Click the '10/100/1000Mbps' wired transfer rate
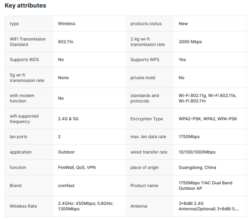Viewport: 252px width, 220px height. click(197, 152)
